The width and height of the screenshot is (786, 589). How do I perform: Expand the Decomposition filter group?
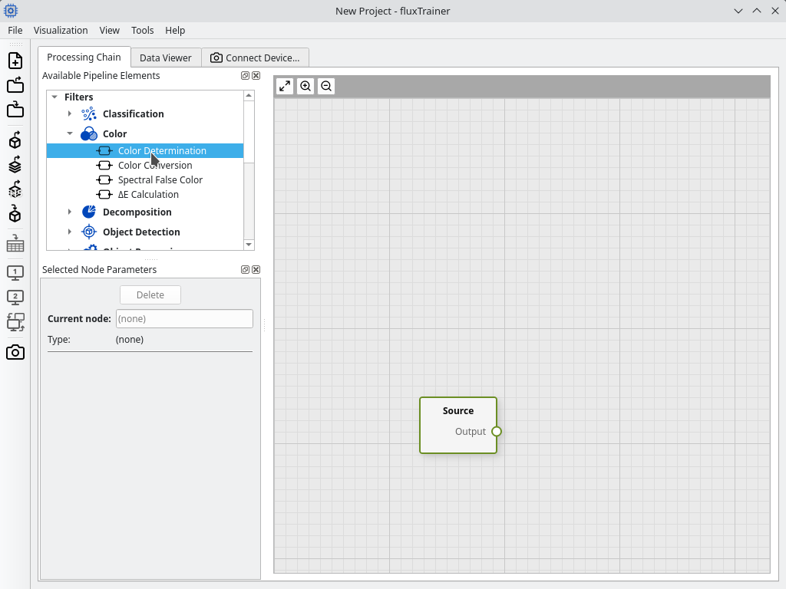(70, 212)
